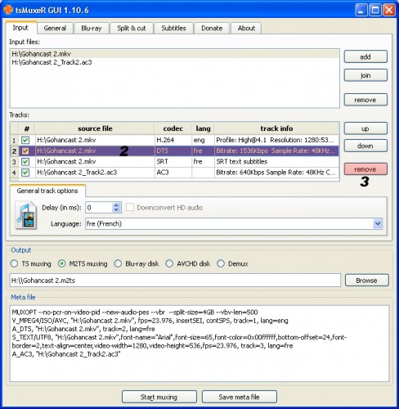The image size is (399, 409).
Task: Select input file H:\Gohancast 2_Track2.ac3
Action: coord(174,62)
